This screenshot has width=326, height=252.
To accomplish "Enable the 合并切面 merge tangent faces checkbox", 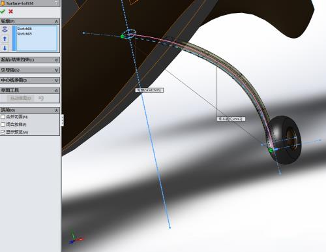I will [3, 117].
